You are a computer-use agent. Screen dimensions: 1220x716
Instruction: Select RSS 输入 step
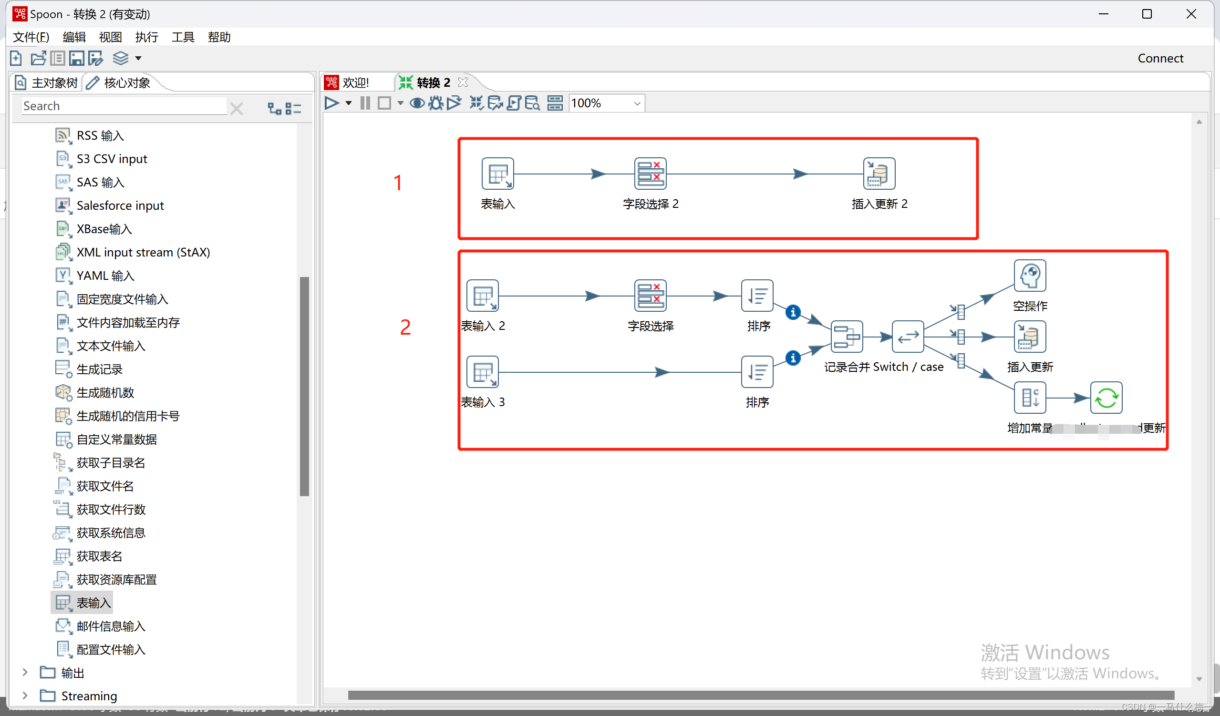(90, 136)
